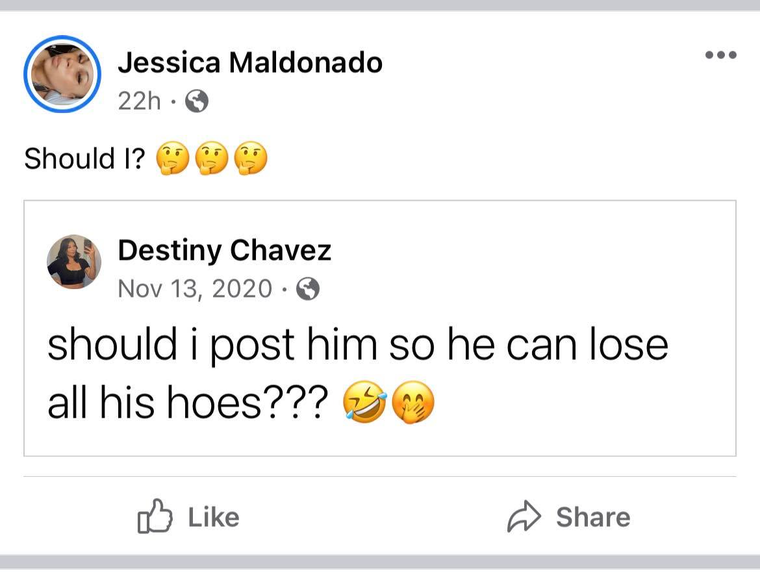The width and height of the screenshot is (760, 584).
Task: Click the 22h post timestamp
Action: [x=139, y=101]
